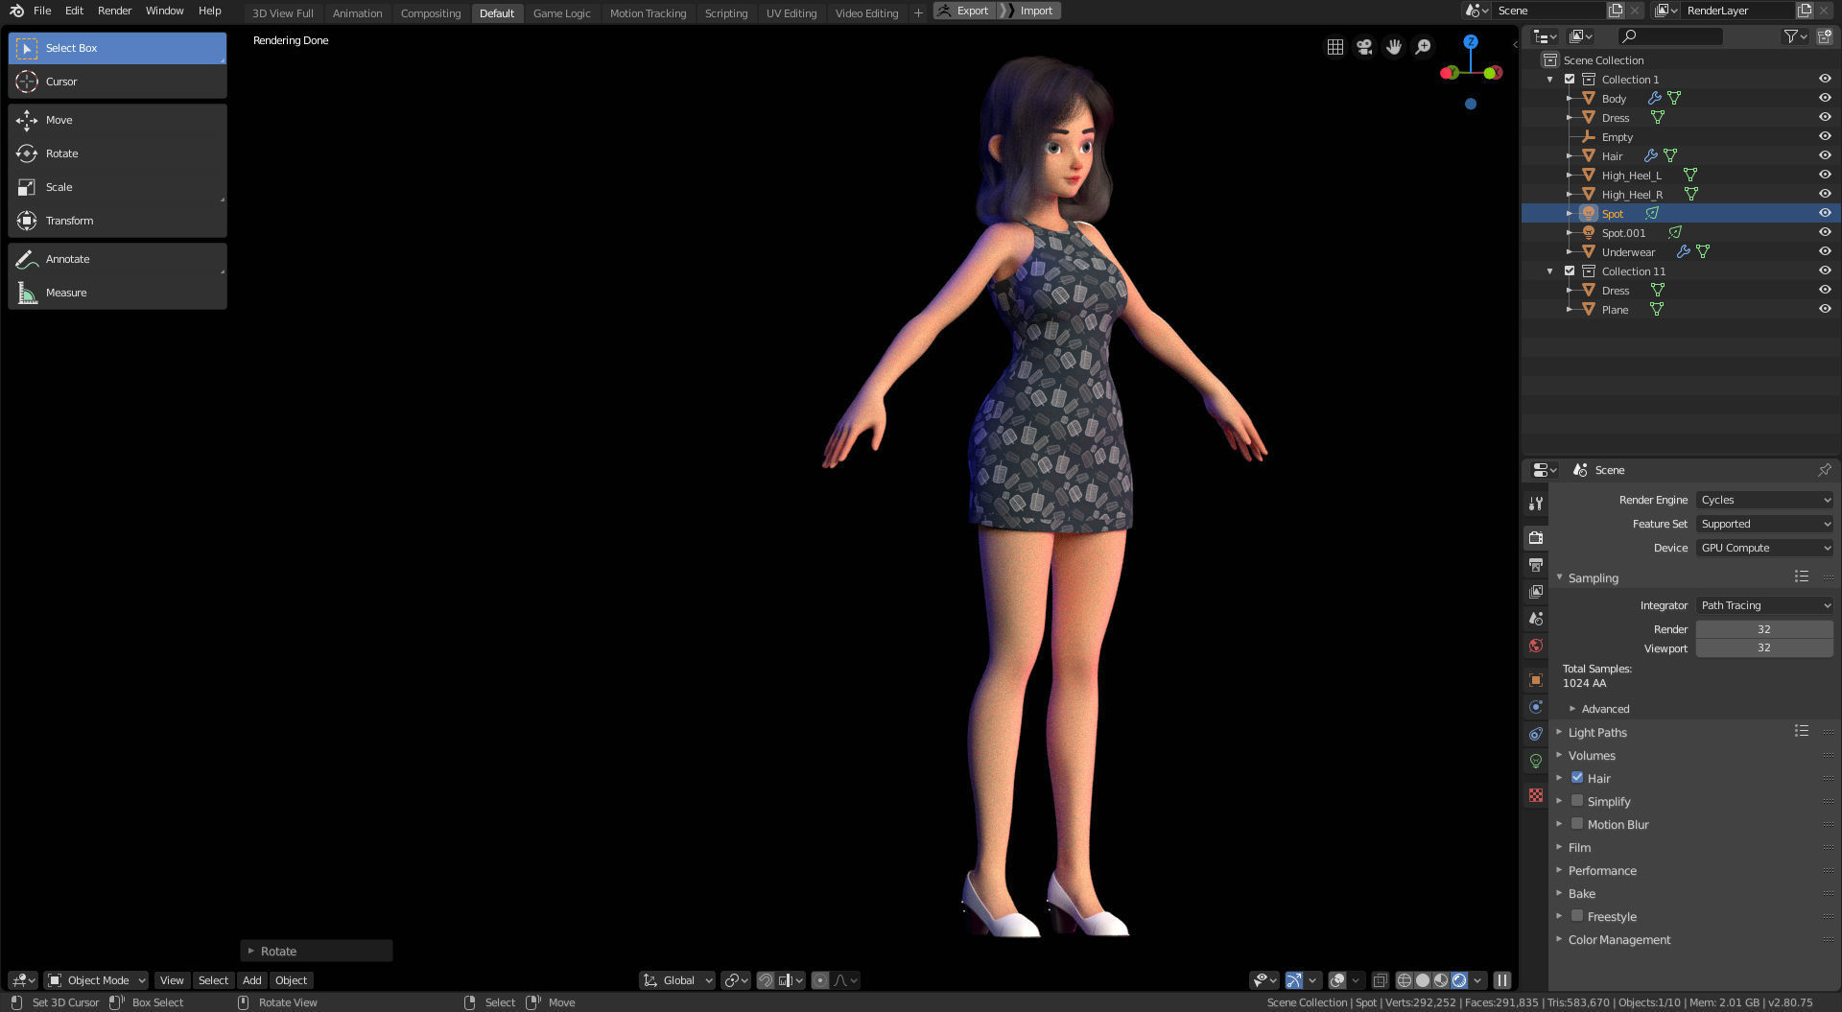Open the viewport Add menu
This screenshot has height=1012, width=1842.
pos(251,980)
